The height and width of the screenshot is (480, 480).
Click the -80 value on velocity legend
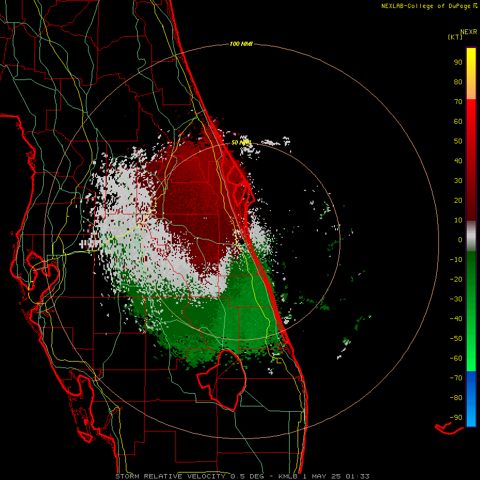point(456,398)
